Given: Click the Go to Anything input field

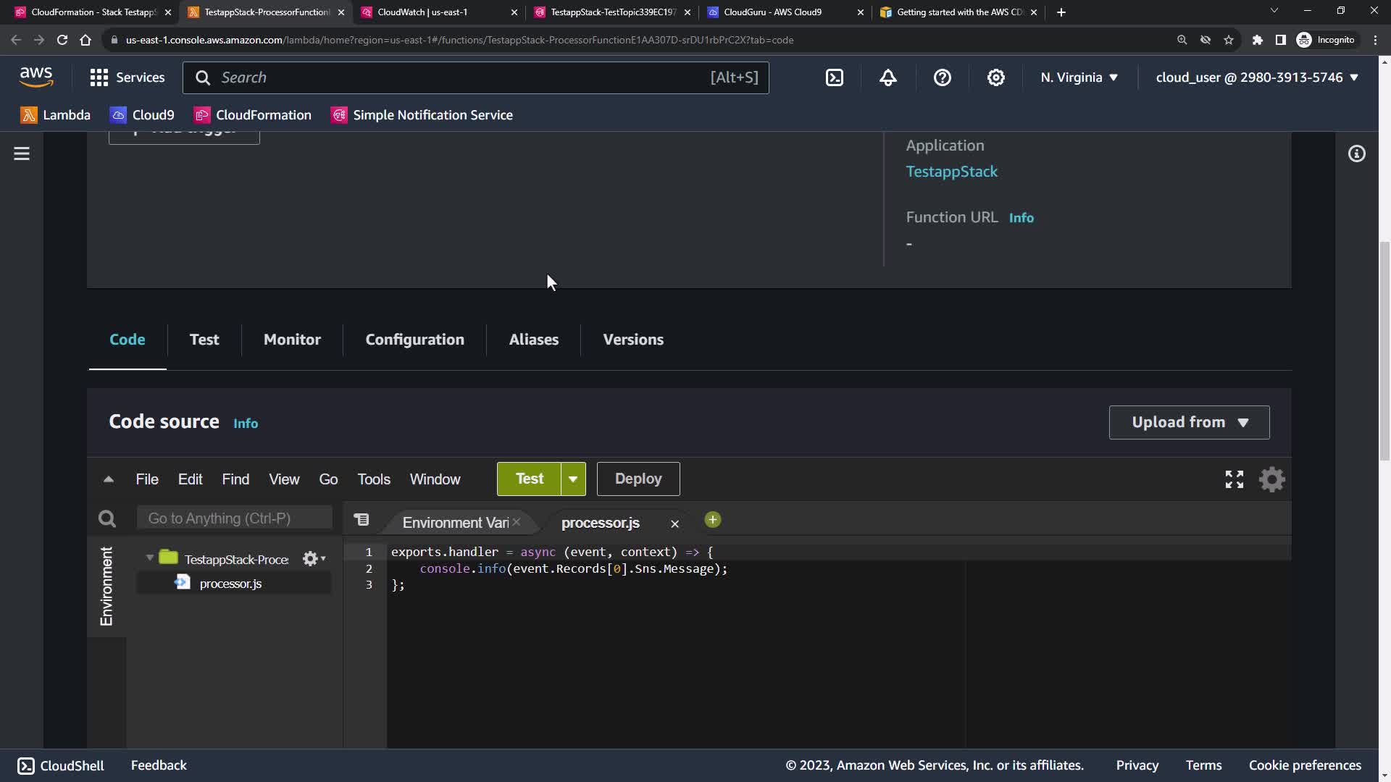Looking at the screenshot, I should pyautogui.click(x=234, y=518).
